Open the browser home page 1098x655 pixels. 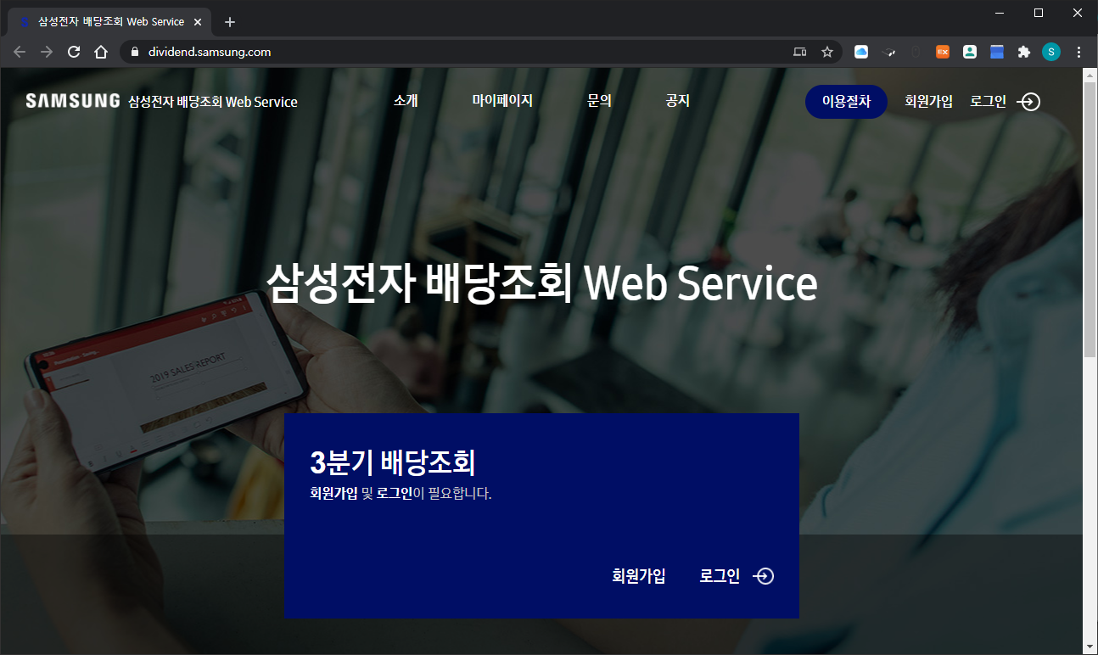101,52
